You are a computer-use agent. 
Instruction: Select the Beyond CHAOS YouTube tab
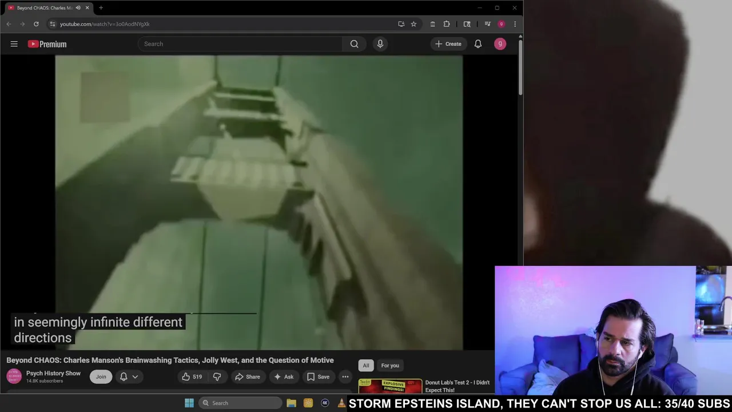[45, 8]
